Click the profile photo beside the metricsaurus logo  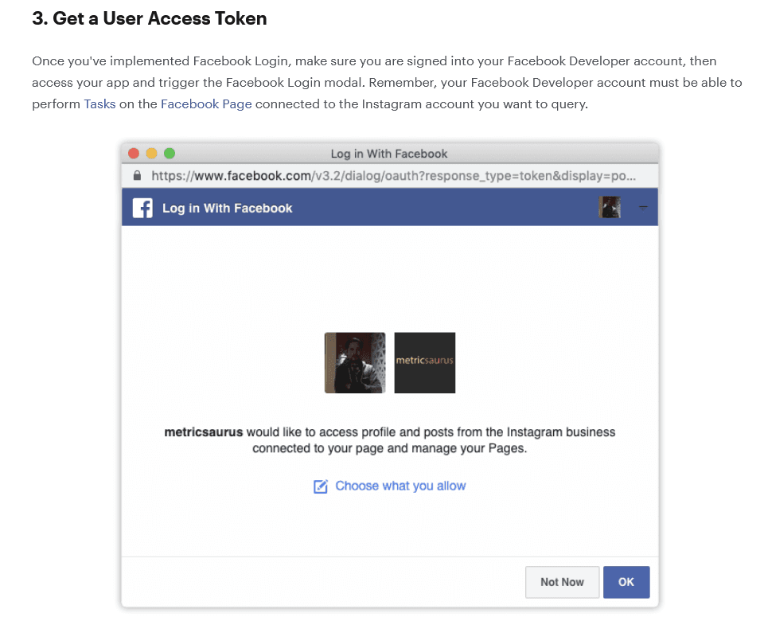coord(354,362)
